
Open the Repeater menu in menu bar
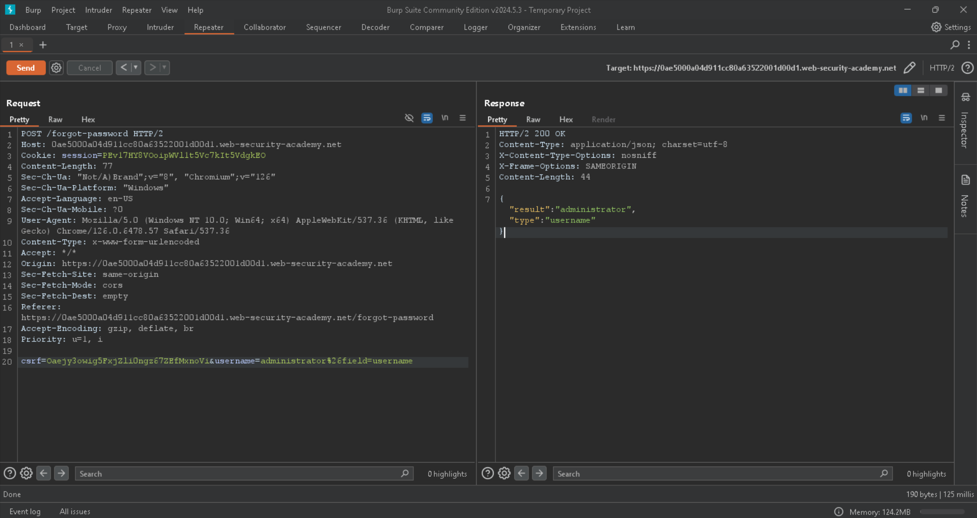136,10
